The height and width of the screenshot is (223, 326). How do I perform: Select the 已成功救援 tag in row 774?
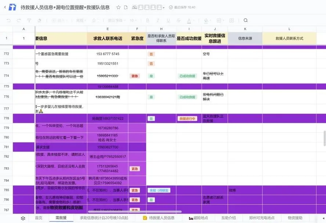[x=187, y=76]
